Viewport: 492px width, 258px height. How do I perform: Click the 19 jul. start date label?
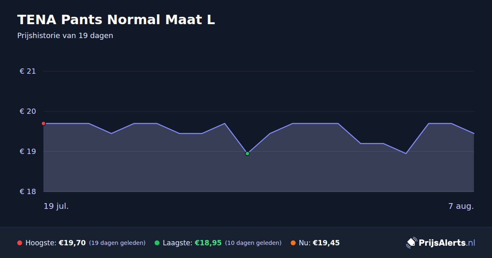56,206
